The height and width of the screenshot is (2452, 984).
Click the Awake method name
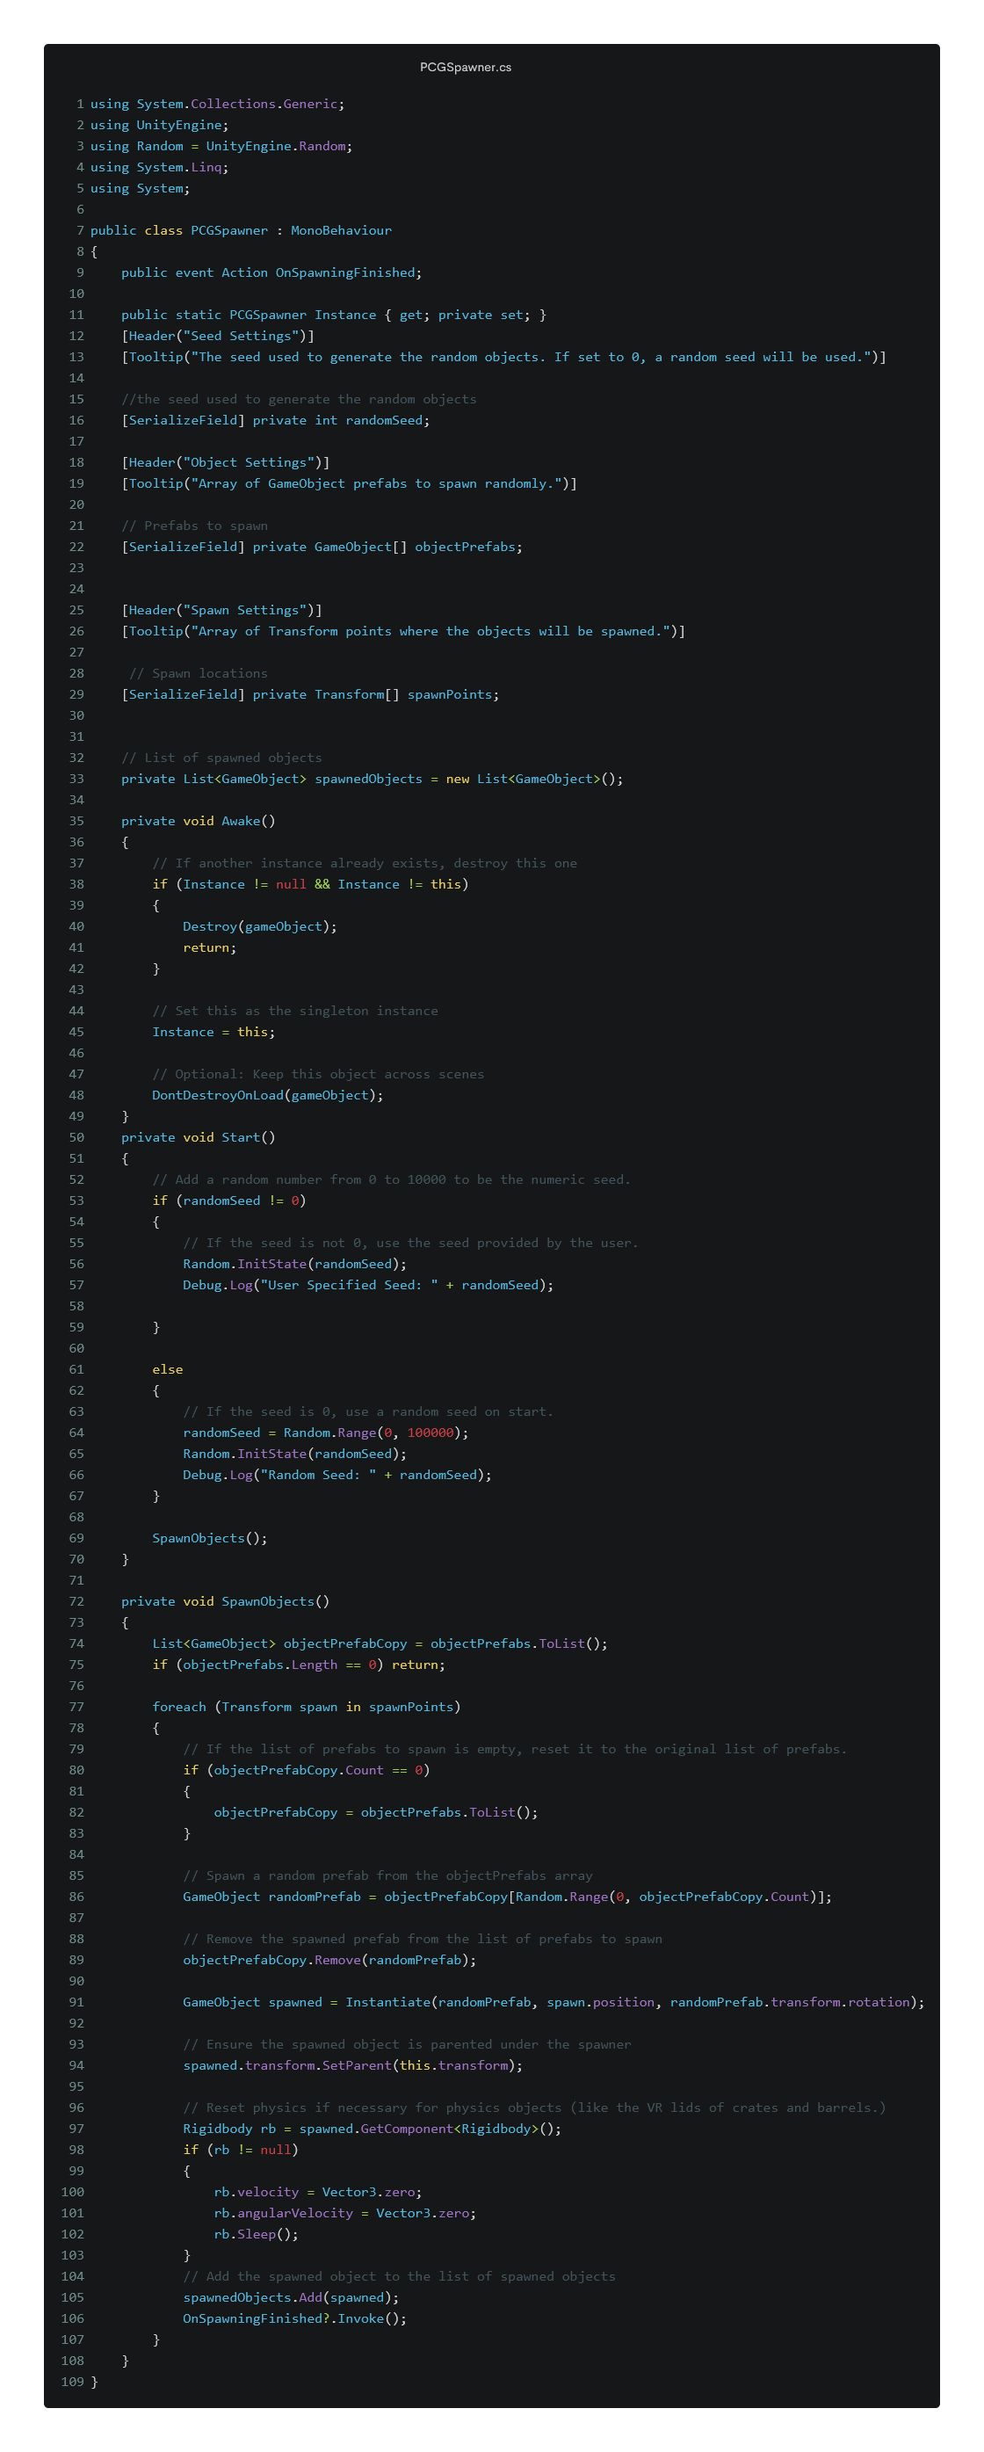tap(241, 821)
